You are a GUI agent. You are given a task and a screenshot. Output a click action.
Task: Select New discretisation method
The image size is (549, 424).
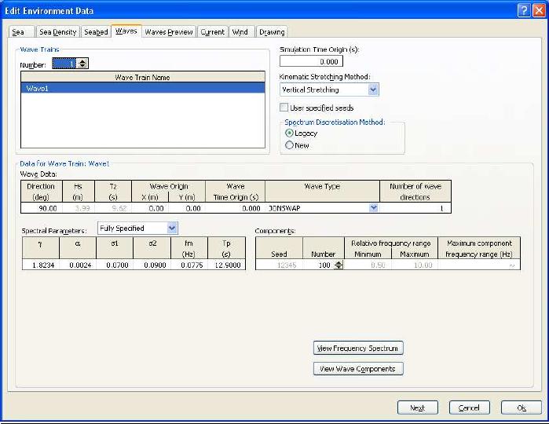click(289, 145)
